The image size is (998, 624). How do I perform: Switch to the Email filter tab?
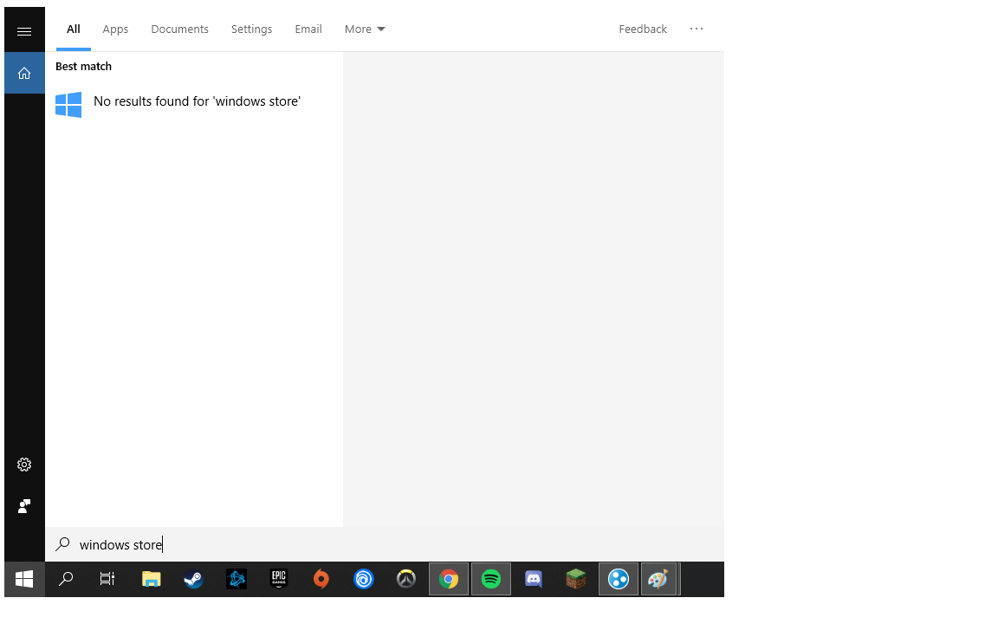point(308,29)
